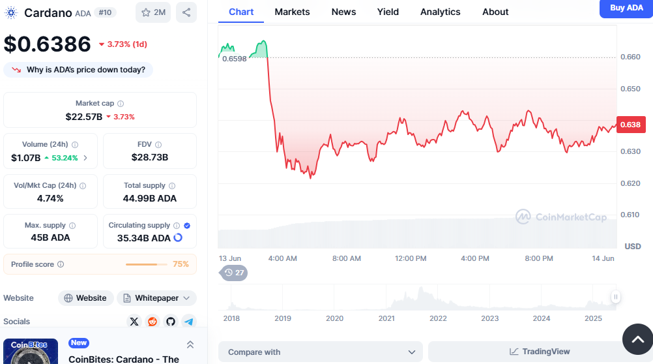Image resolution: width=653 pixels, height=364 pixels.
Task: Switch to the Markets tab
Action: [x=292, y=12]
